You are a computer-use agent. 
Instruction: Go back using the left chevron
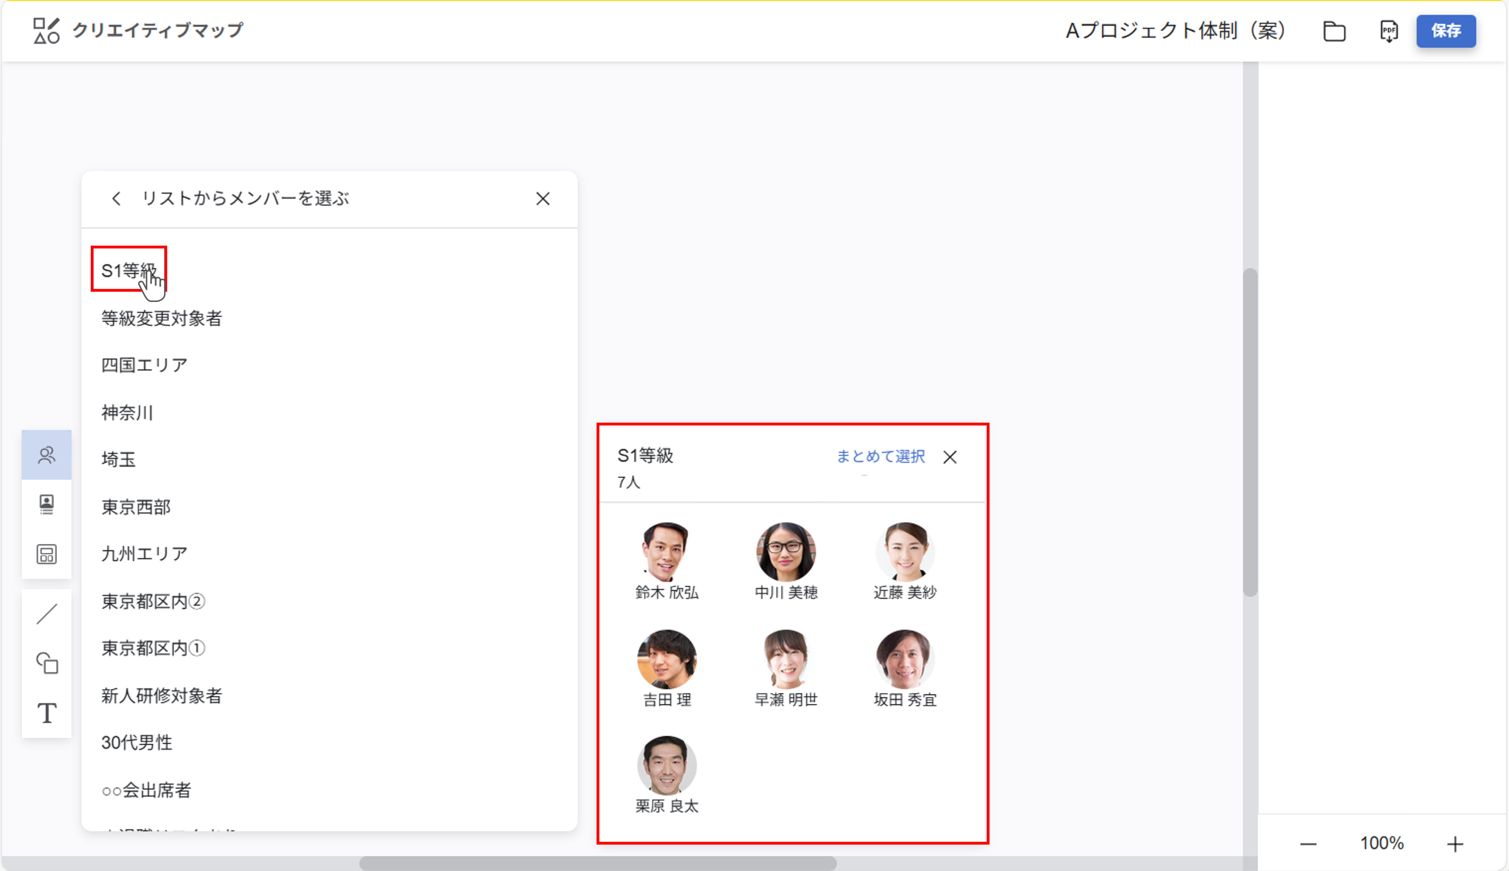116,198
